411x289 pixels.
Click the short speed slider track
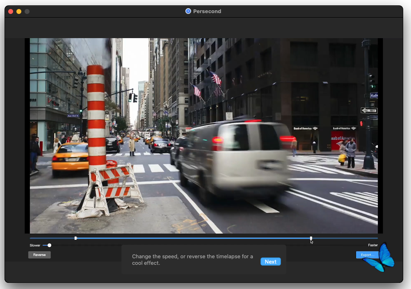pyautogui.click(x=45, y=246)
